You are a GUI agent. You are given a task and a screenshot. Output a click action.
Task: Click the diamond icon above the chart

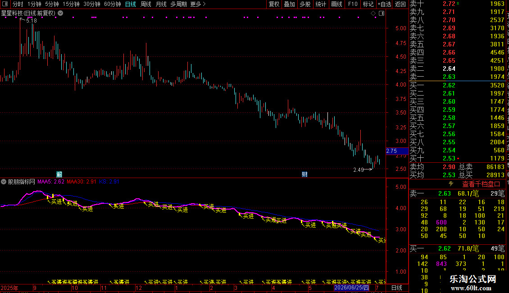tap(373, 14)
